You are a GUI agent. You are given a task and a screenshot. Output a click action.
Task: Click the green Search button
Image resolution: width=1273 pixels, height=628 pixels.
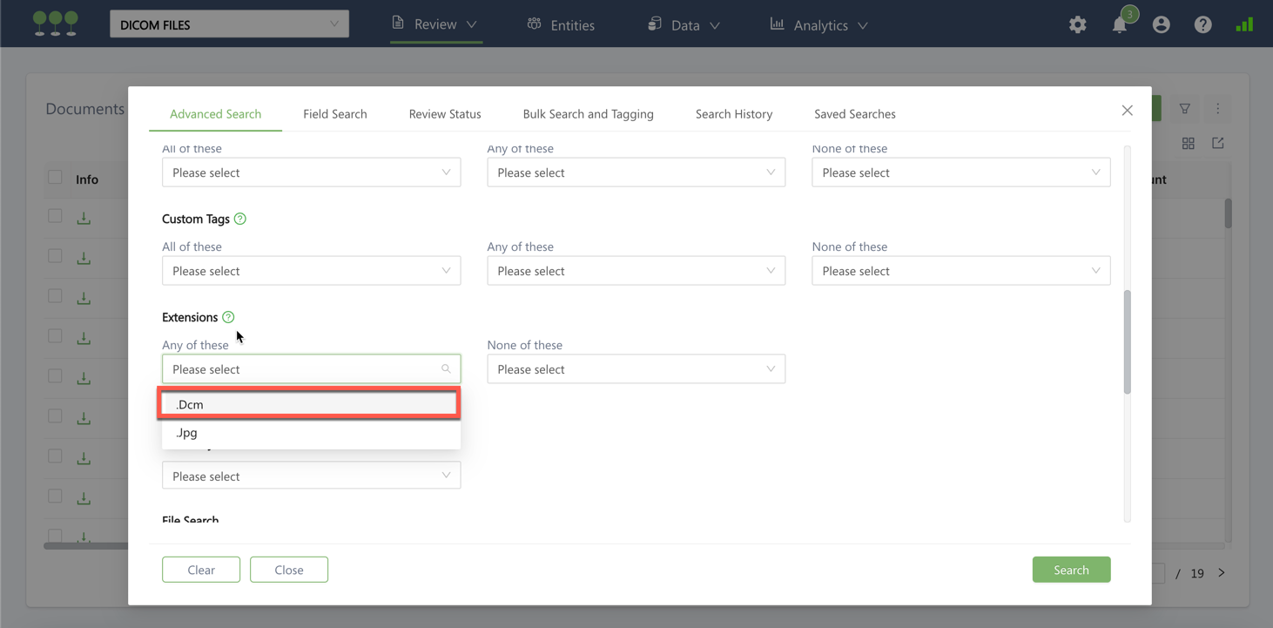(x=1070, y=570)
